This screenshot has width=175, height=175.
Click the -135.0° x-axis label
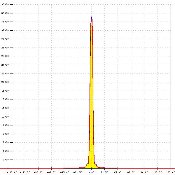click(12, 172)
